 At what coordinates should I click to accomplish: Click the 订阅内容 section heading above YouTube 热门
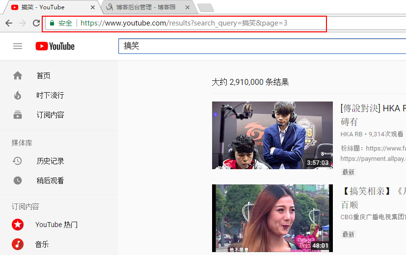coord(25,206)
